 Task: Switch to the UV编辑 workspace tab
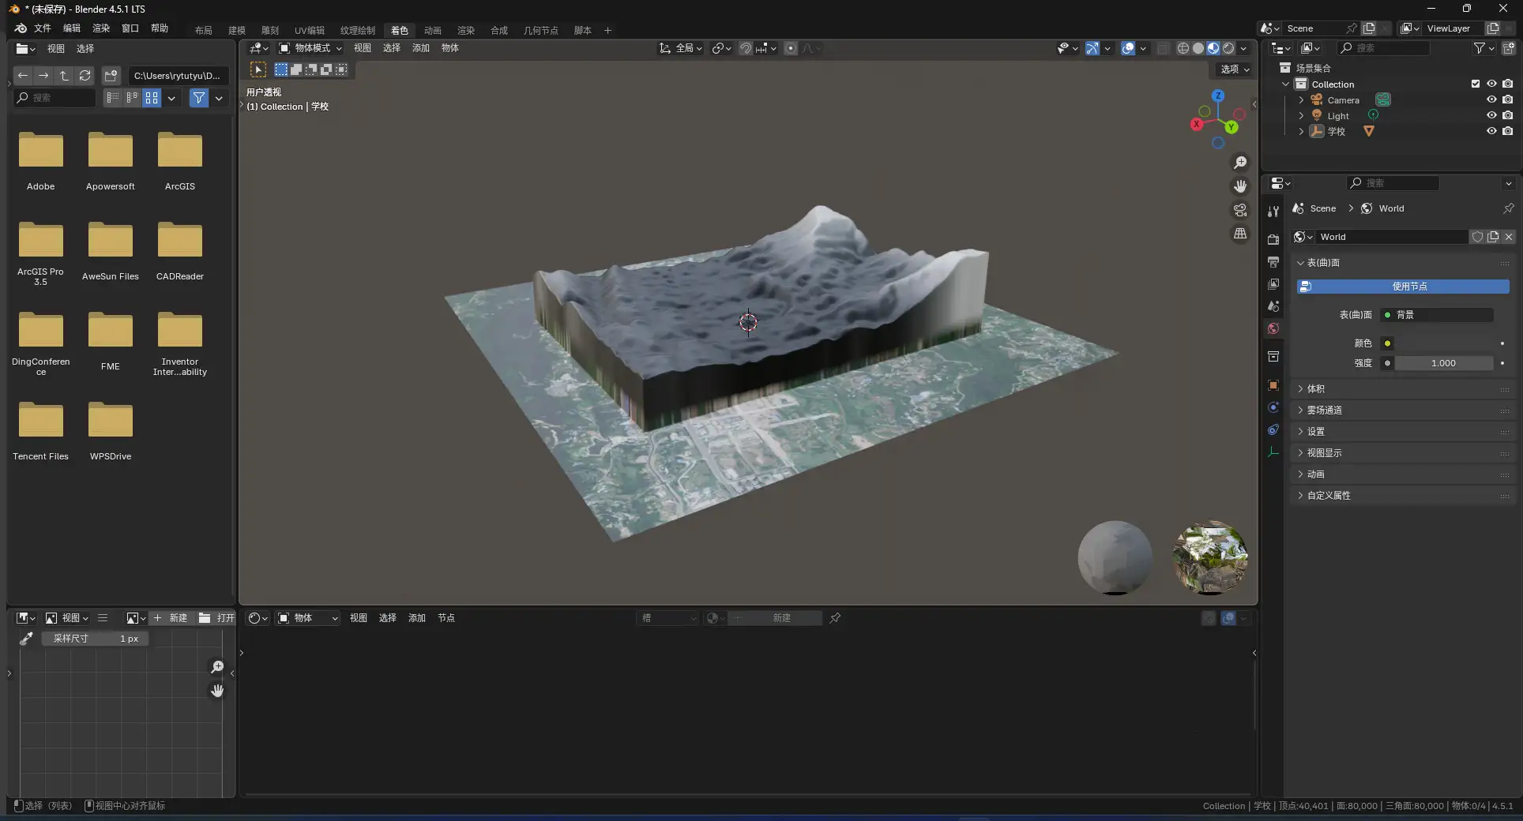pos(310,30)
